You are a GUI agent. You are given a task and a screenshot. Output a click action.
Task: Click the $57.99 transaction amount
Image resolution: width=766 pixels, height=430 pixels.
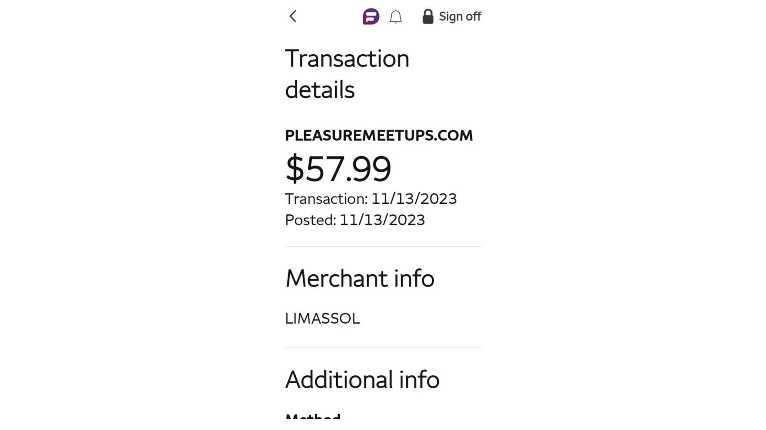tap(339, 169)
